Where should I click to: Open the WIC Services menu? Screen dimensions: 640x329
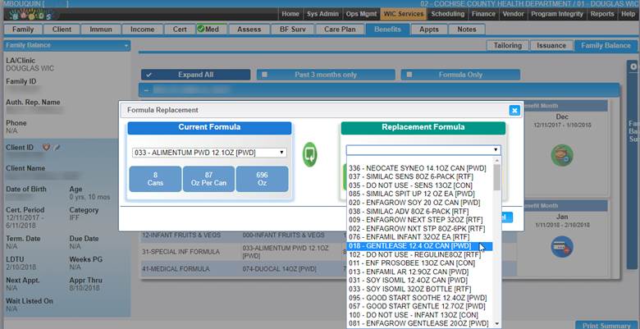coord(403,14)
